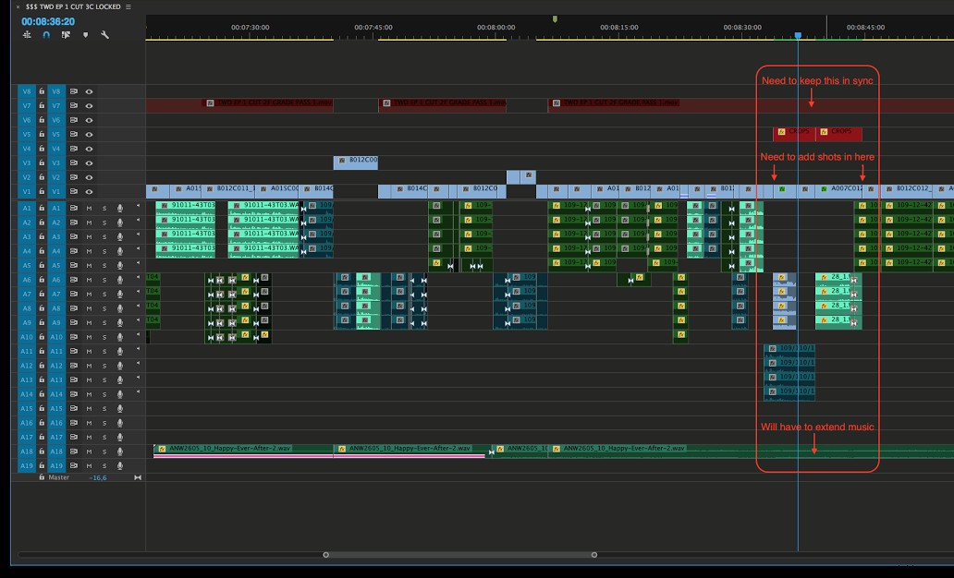Click voice-over record microphone on track A11
Image resolution: width=954 pixels, height=578 pixels.
119,351
